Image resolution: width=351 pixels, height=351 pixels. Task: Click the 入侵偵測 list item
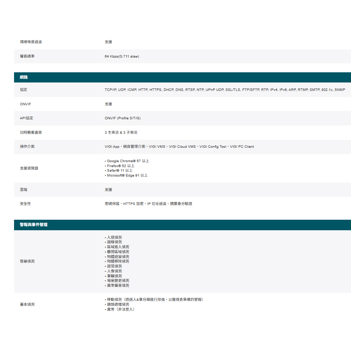114,238
